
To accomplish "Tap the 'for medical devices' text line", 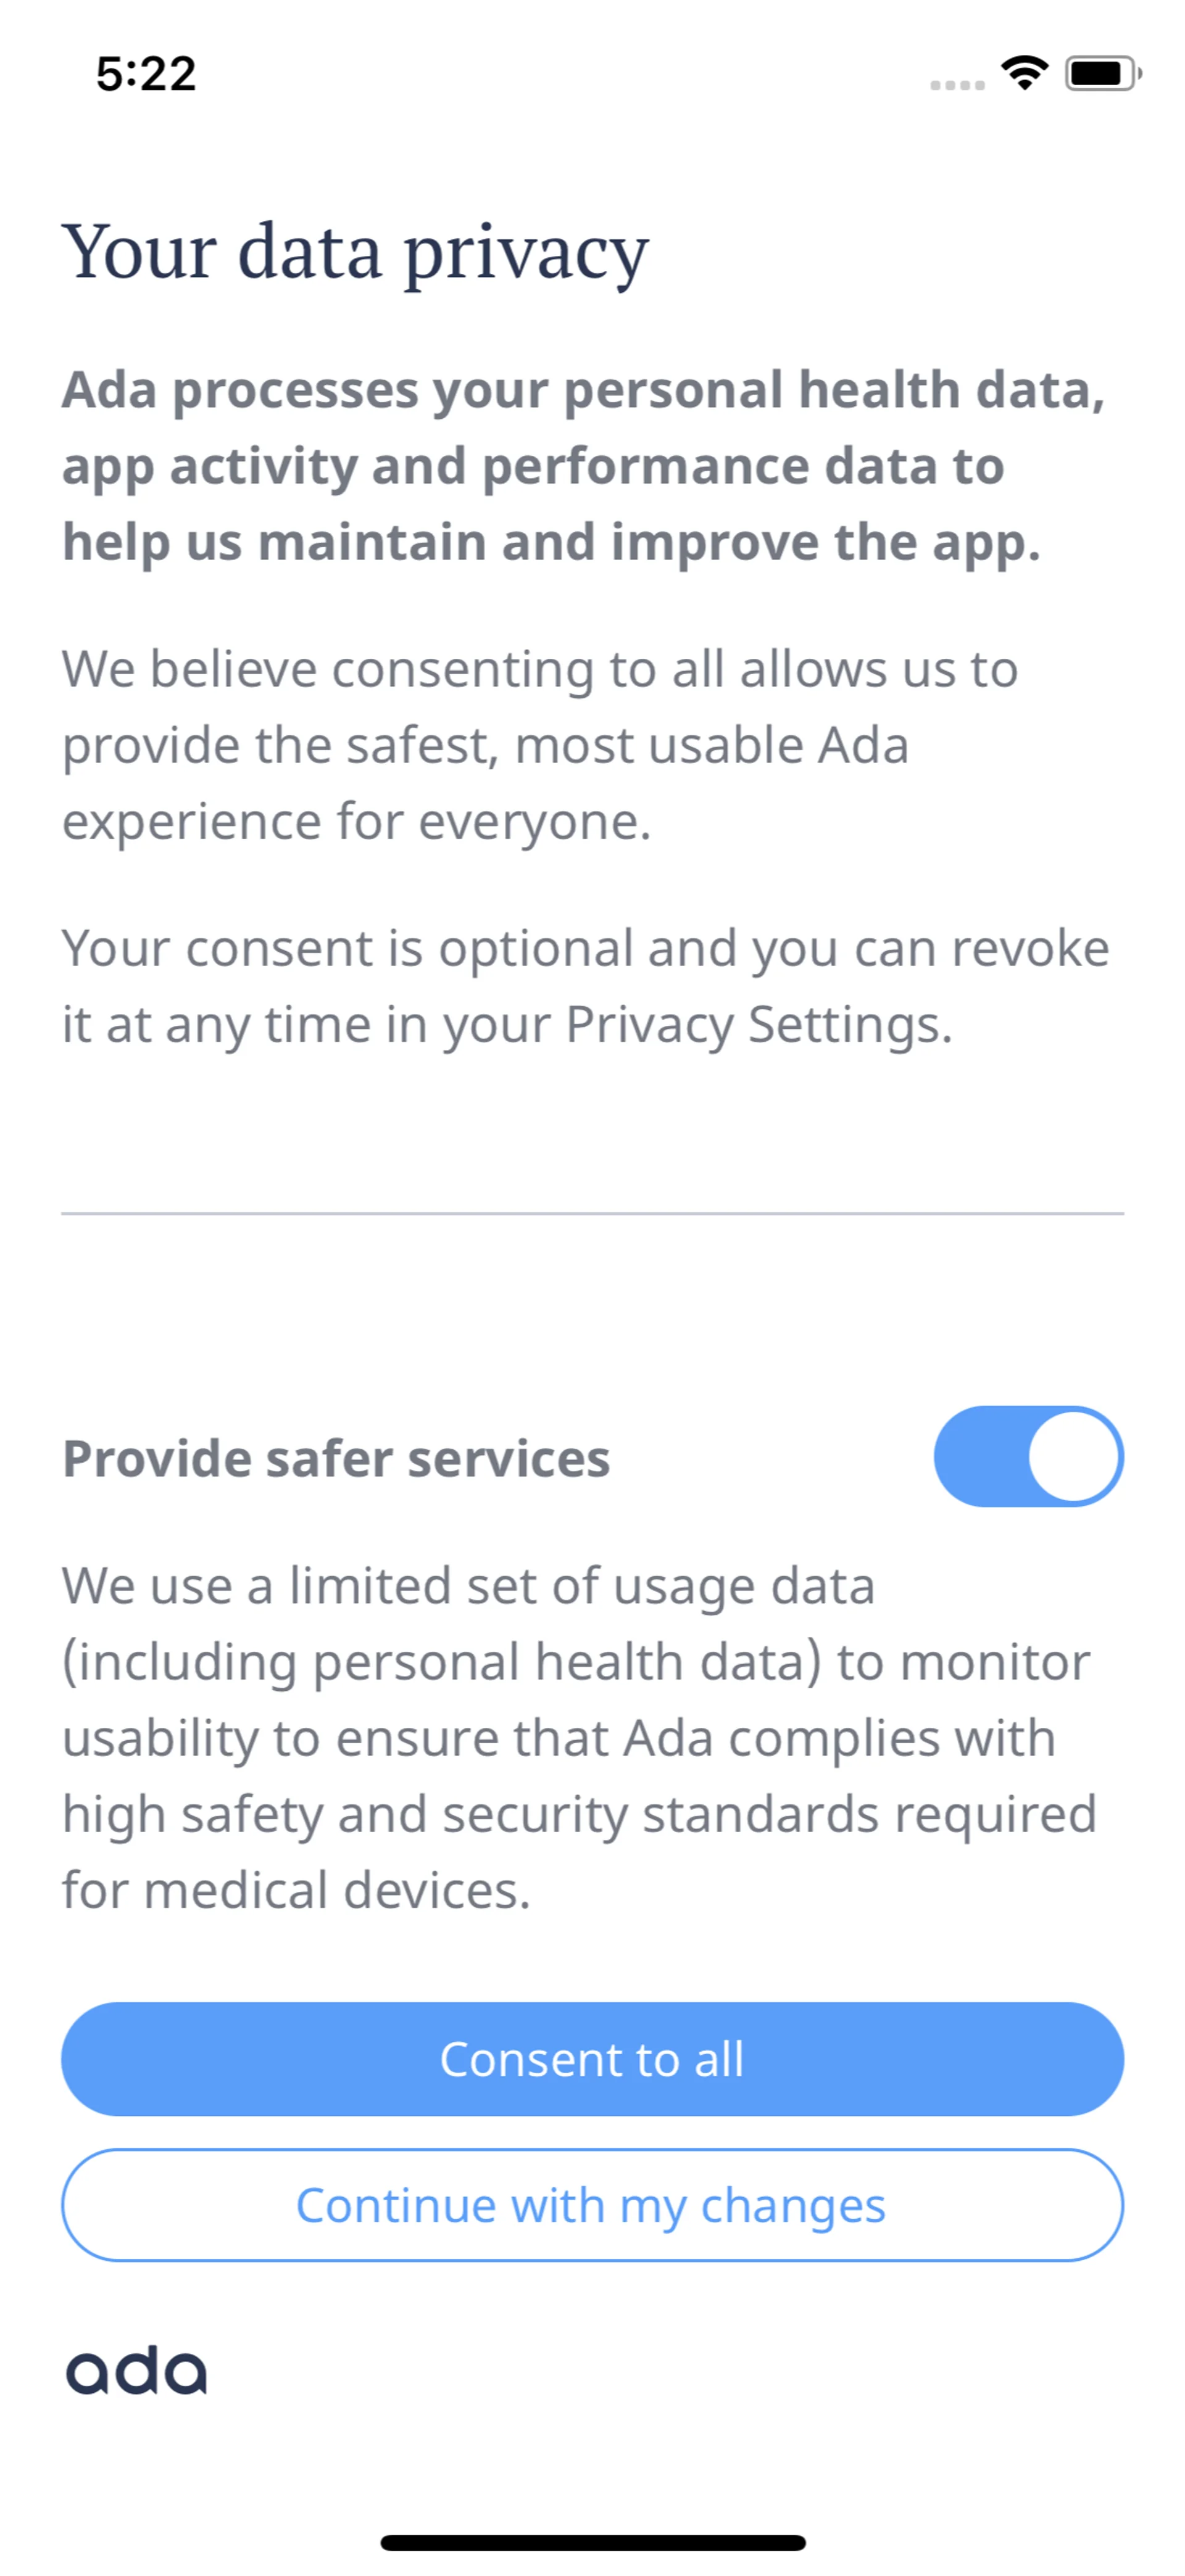I will point(296,1890).
